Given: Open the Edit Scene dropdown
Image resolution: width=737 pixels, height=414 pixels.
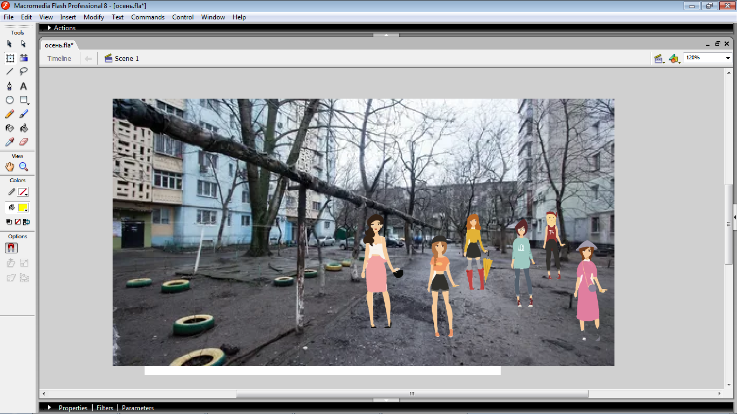Looking at the screenshot, I should (659, 58).
